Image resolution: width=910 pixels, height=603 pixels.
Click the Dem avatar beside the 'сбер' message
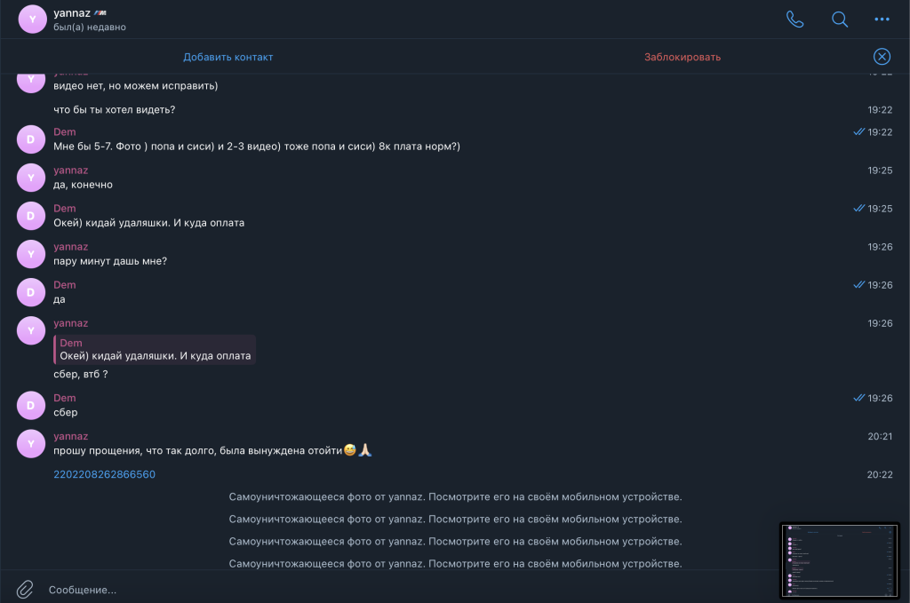31,406
